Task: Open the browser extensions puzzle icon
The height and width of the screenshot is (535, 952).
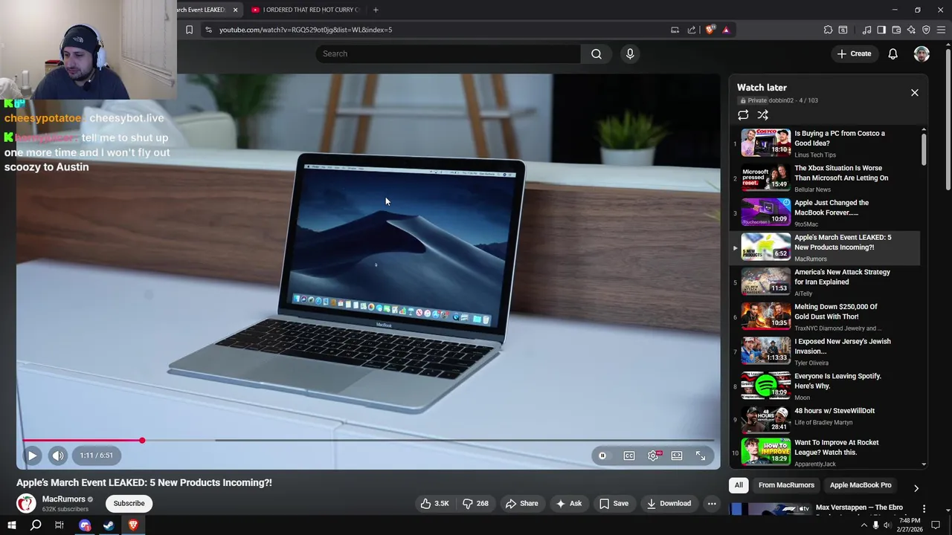Action: tap(828, 30)
